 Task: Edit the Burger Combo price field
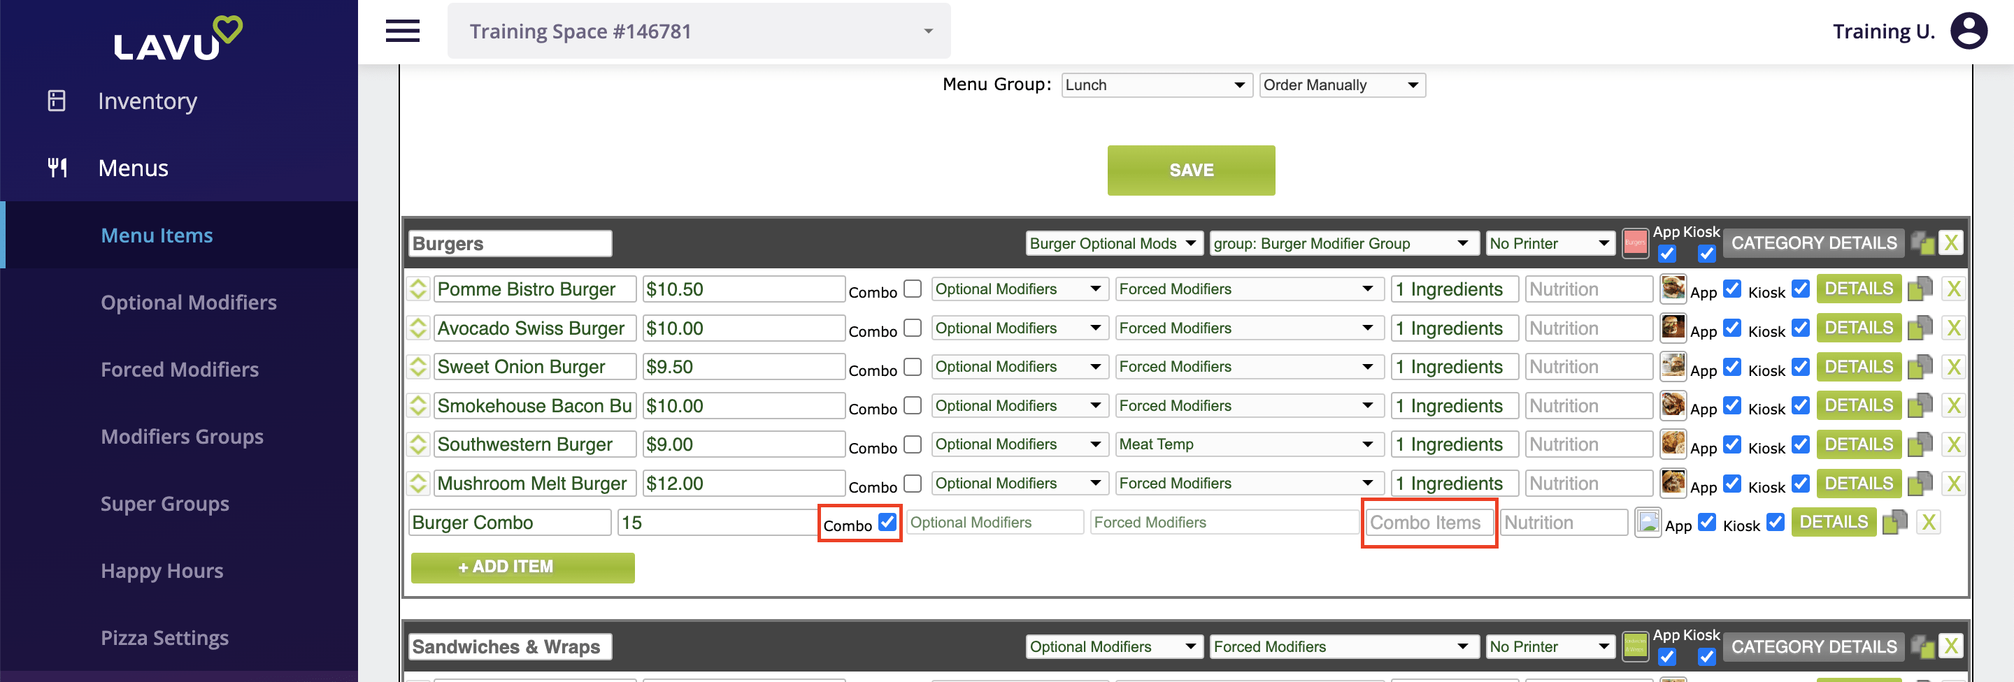point(716,523)
